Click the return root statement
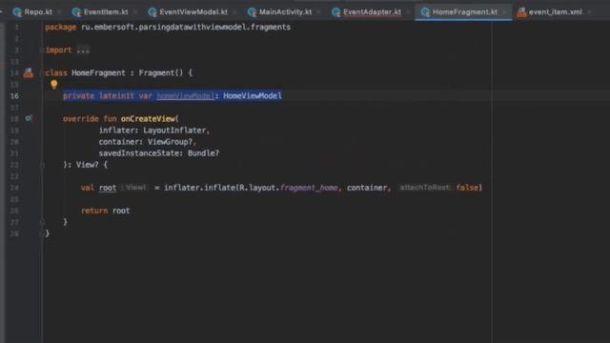Screen dimensions: 610x343 (x=106, y=211)
